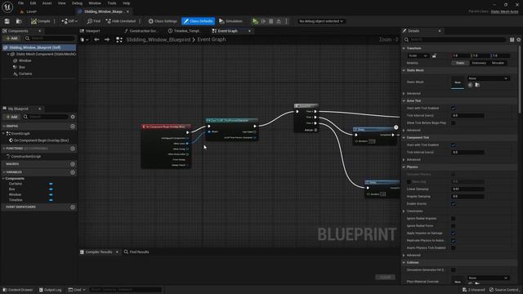
Task: Add a new macro with plus icon
Action: click(73, 164)
